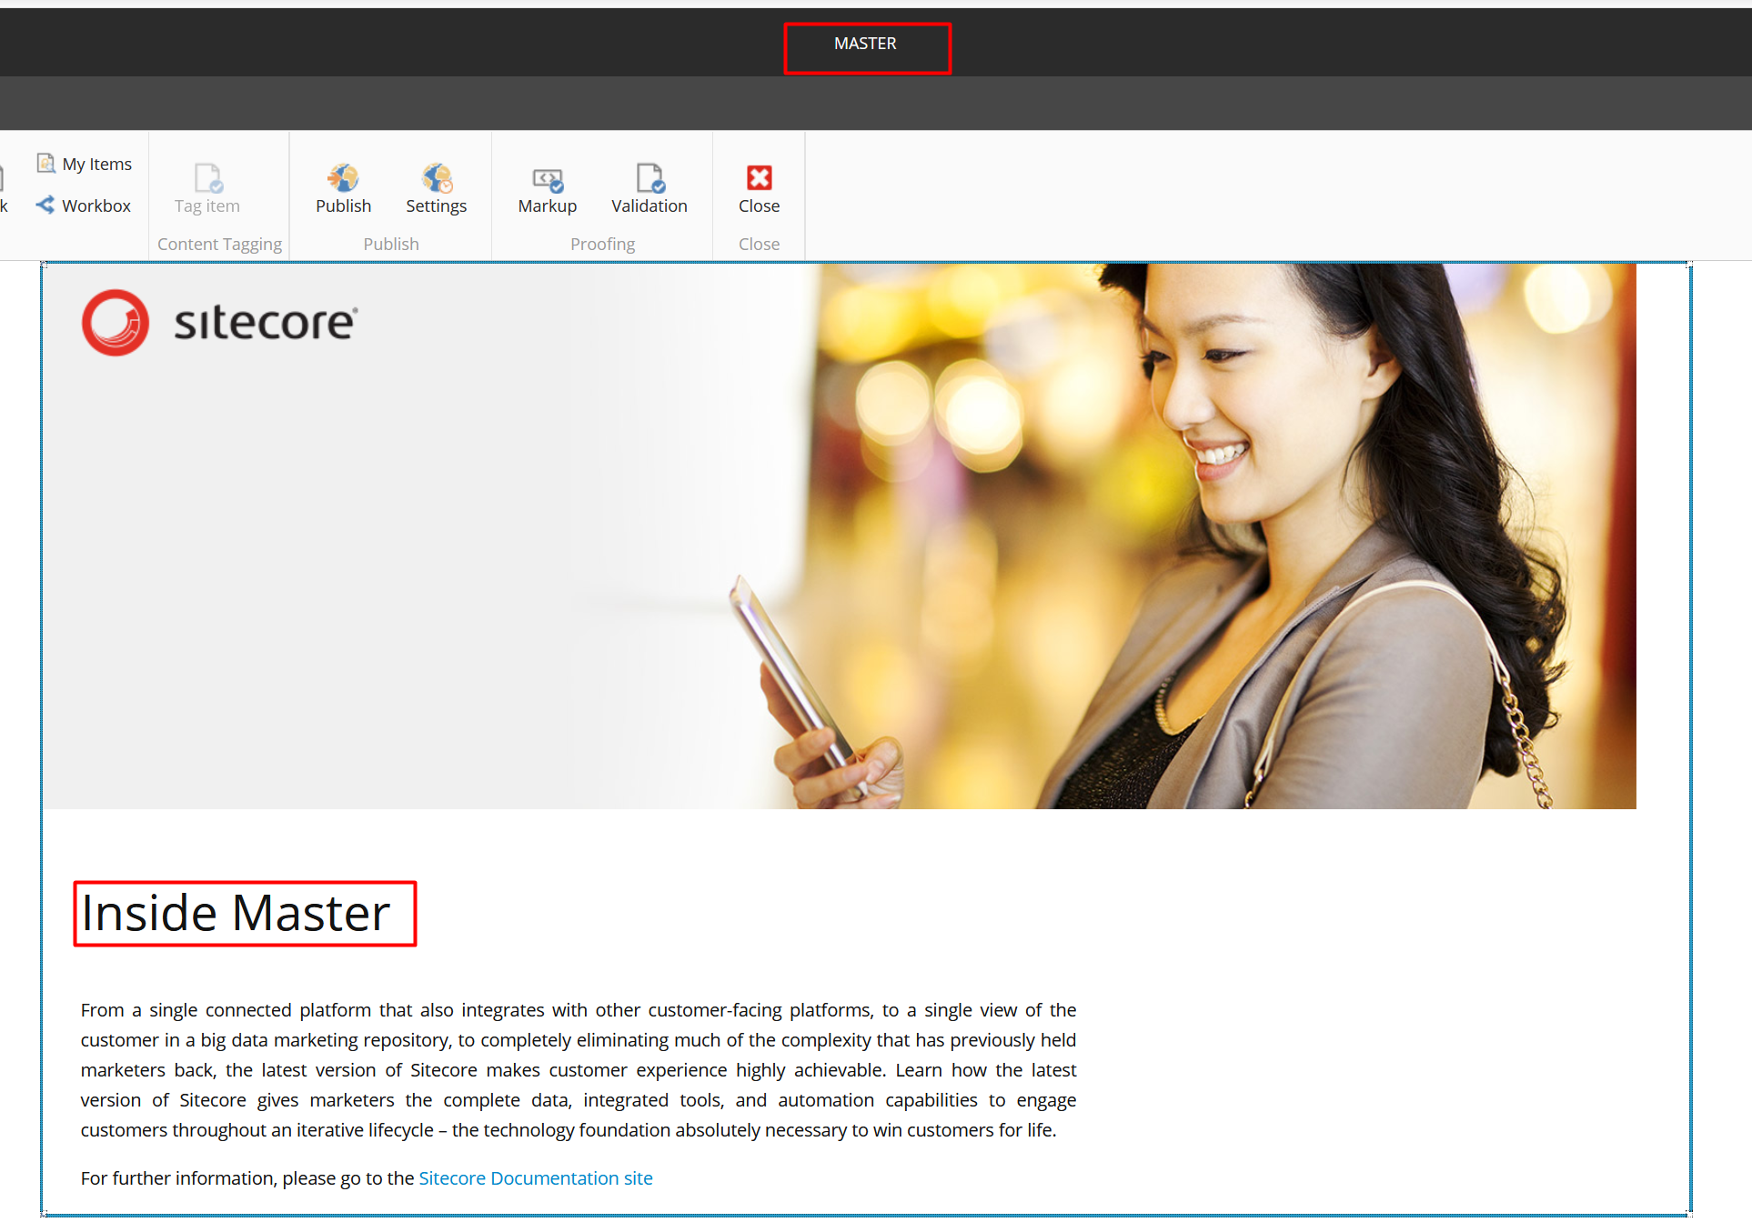1752x1232 pixels.
Task: Select the MASTER tab
Action: [x=865, y=43]
